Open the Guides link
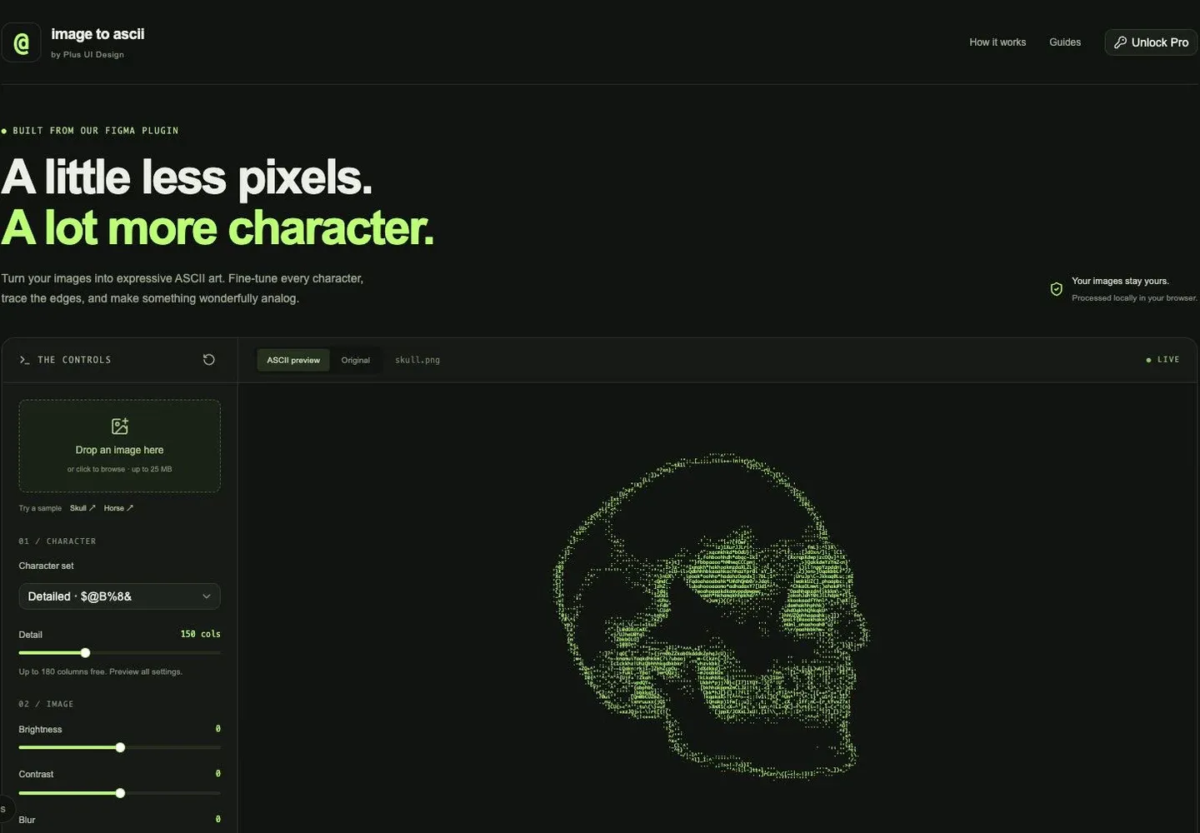 point(1065,42)
